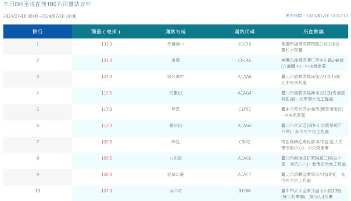Click station name 奎輝國小
This screenshot has width=351, height=201.
click(x=175, y=44)
